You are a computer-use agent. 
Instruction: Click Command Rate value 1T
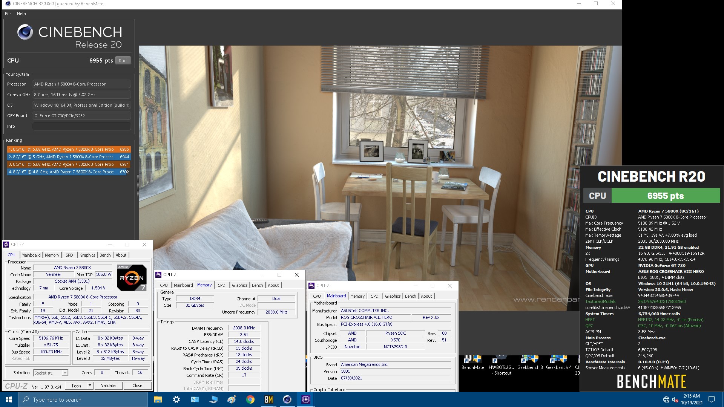click(244, 375)
